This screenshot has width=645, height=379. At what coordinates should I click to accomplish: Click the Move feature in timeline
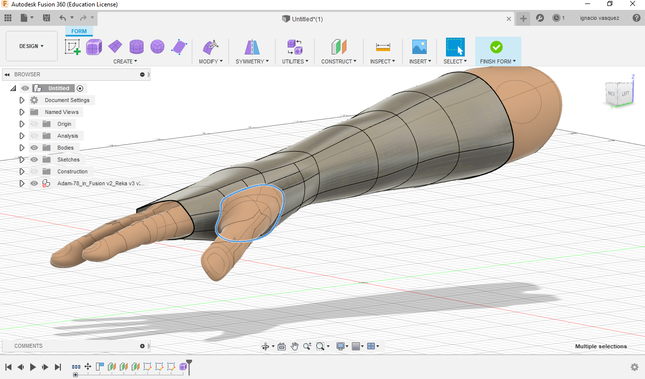[88, 367]
